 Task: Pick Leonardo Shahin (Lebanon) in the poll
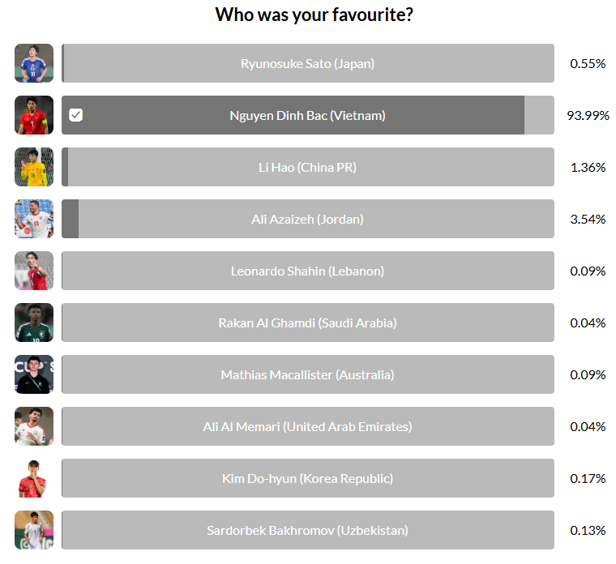(307, 271)
